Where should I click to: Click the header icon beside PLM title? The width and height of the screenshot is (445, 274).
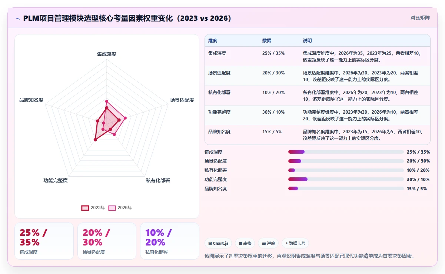coord(17,18)
